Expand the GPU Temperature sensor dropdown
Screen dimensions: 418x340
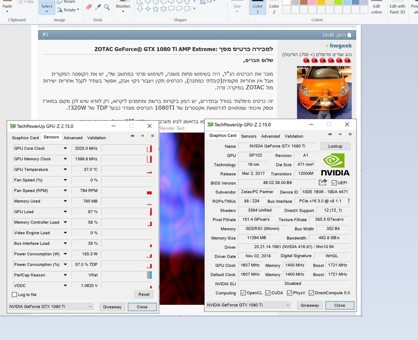tap(65, 170)
